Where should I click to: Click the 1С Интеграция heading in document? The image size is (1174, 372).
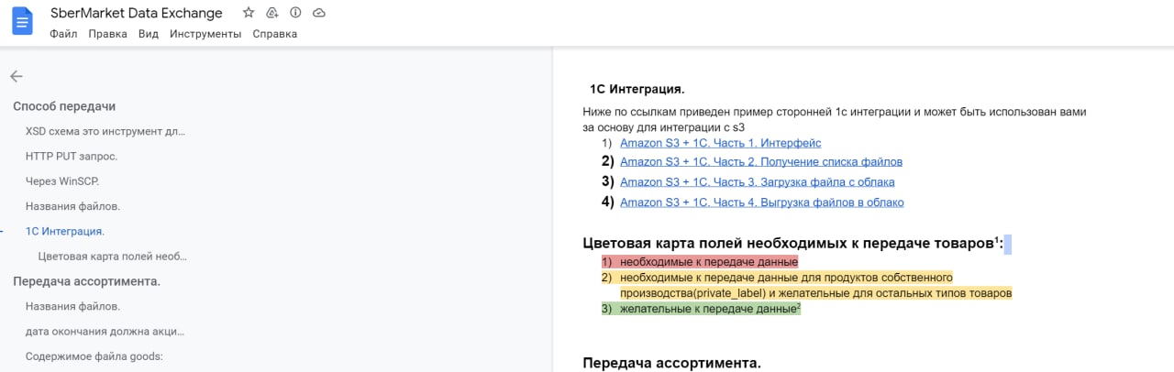pos(637,89)
